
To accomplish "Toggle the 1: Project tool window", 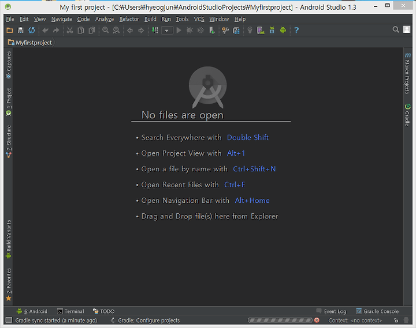I will point(9,102).
